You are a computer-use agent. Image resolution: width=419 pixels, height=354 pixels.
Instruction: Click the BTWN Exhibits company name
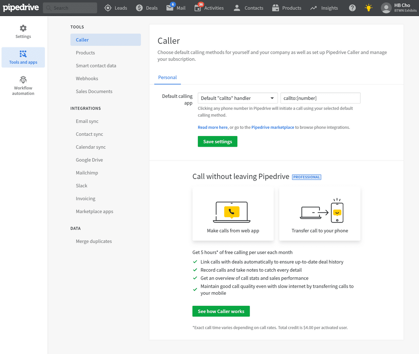[406, 10]
